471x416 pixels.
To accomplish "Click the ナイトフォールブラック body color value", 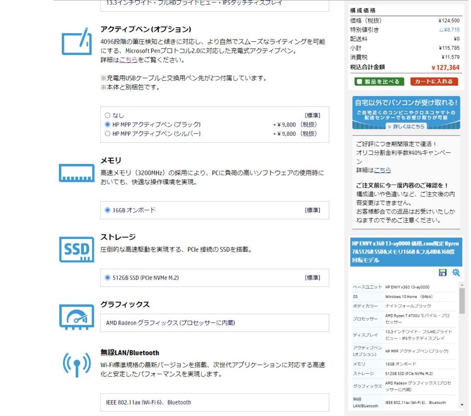I will [408, 306].
